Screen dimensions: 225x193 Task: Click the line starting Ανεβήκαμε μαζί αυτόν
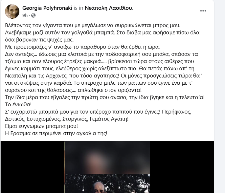pos(102,32)
